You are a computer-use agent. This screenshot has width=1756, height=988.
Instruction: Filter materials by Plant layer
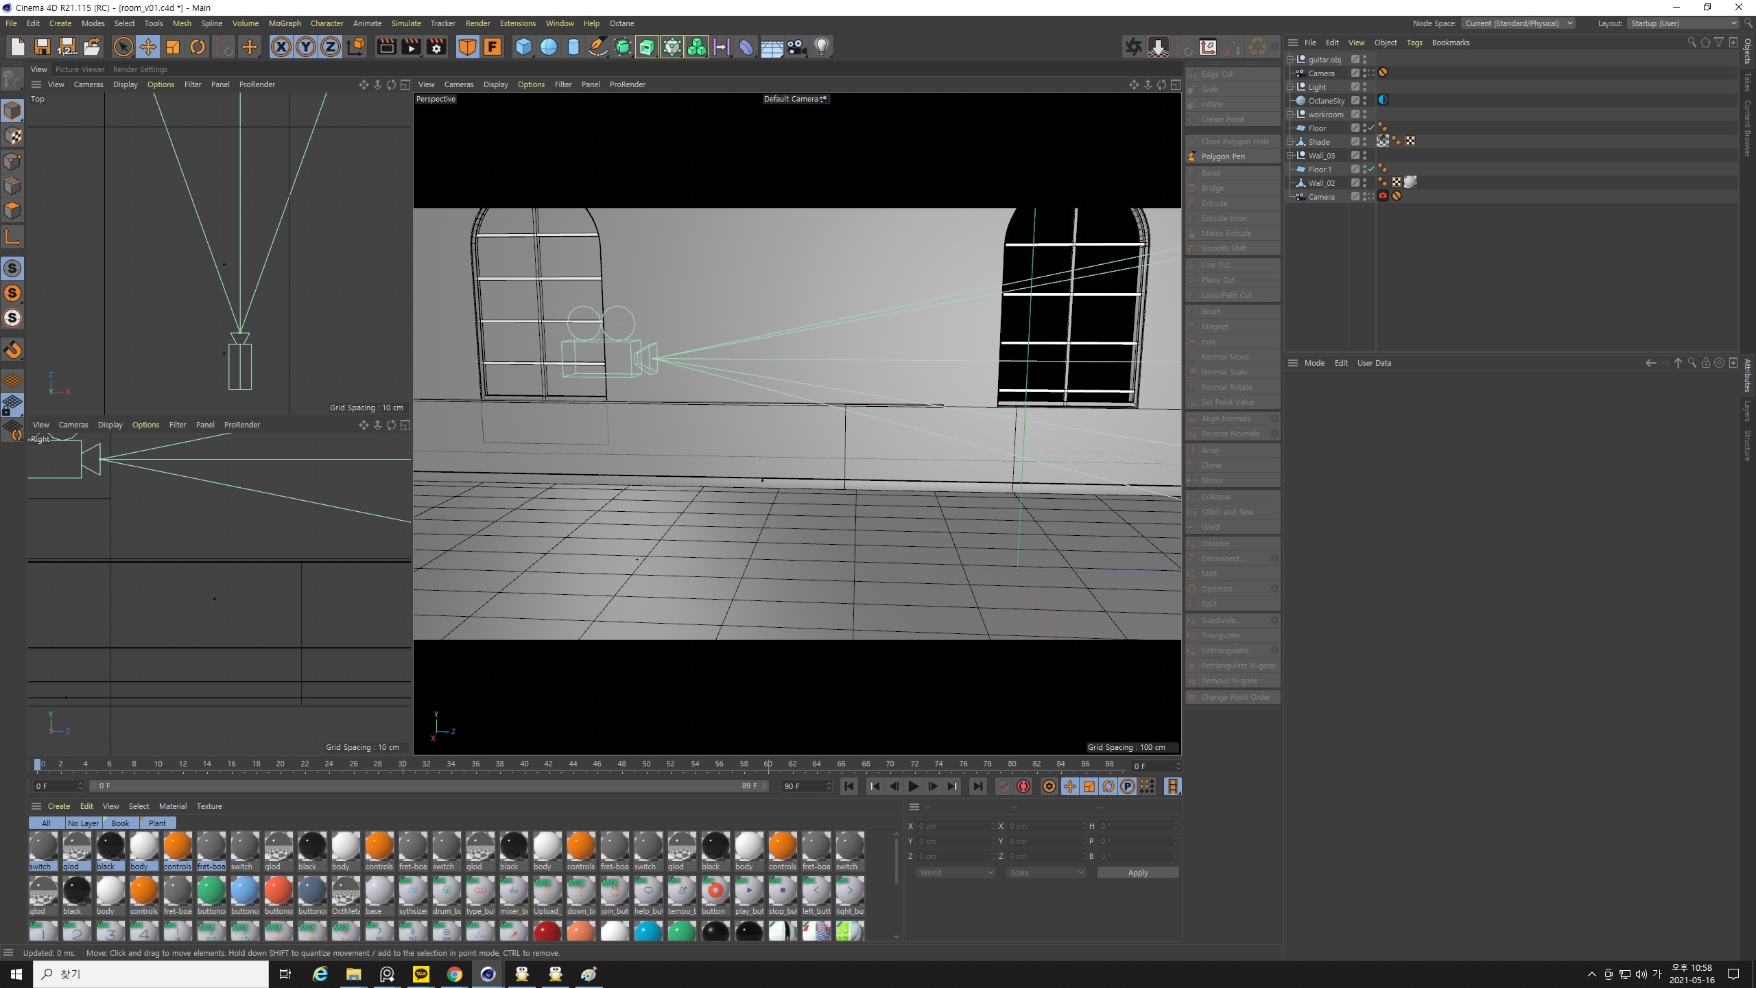(157, 823)
